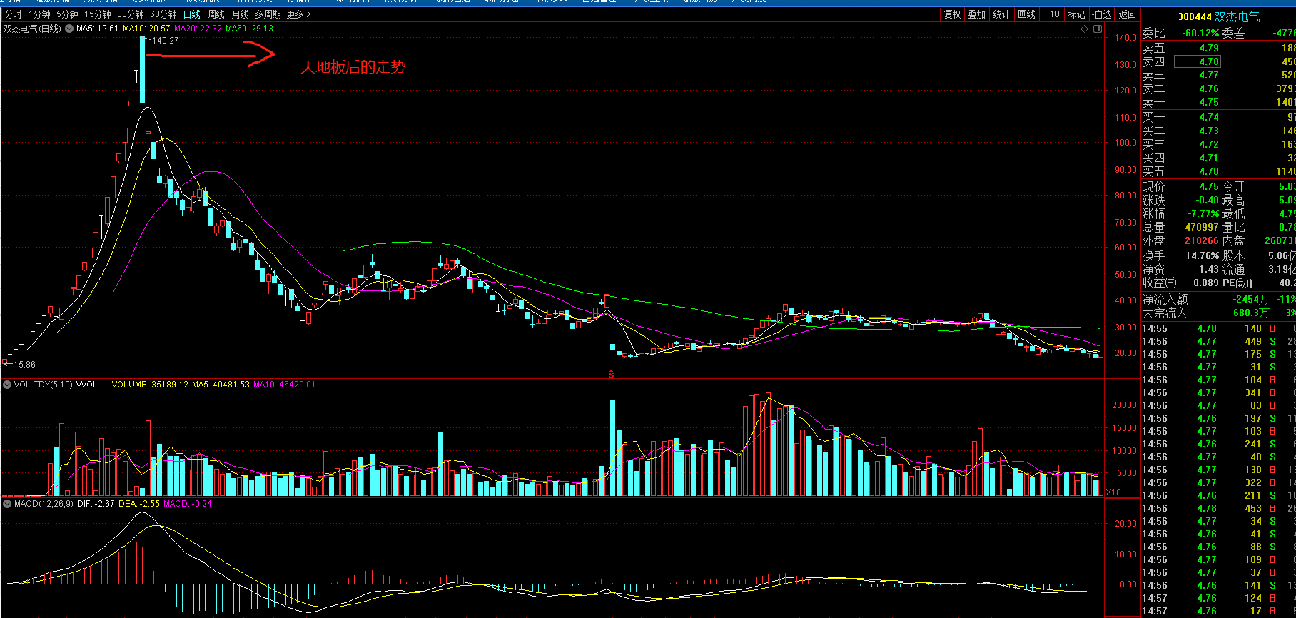This screenshot has width=1296, height=618.
Task: Click the MA20: 22.32 indicator label
Action: coord(198,29)
